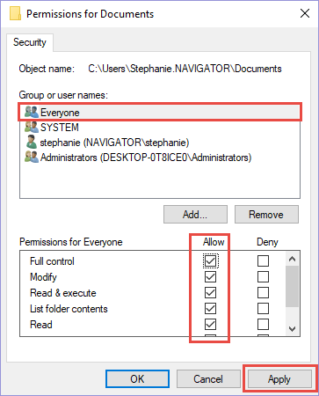Click Apply to save permissions
The width and height of the screenshot is (319, 396).
click(x=279, y=379)
